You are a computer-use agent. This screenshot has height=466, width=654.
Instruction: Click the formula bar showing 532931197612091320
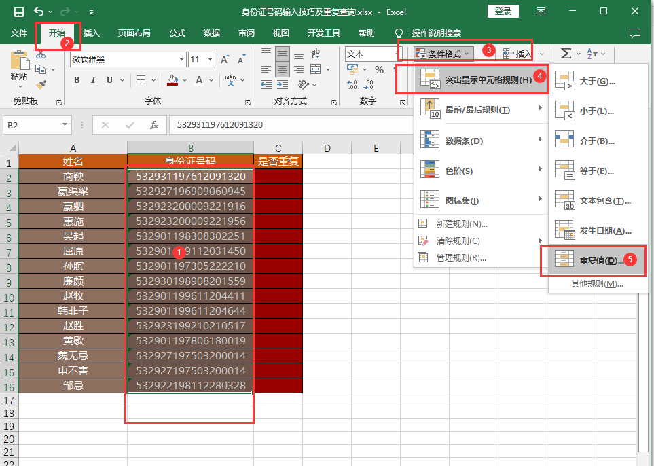click(290, 125)
